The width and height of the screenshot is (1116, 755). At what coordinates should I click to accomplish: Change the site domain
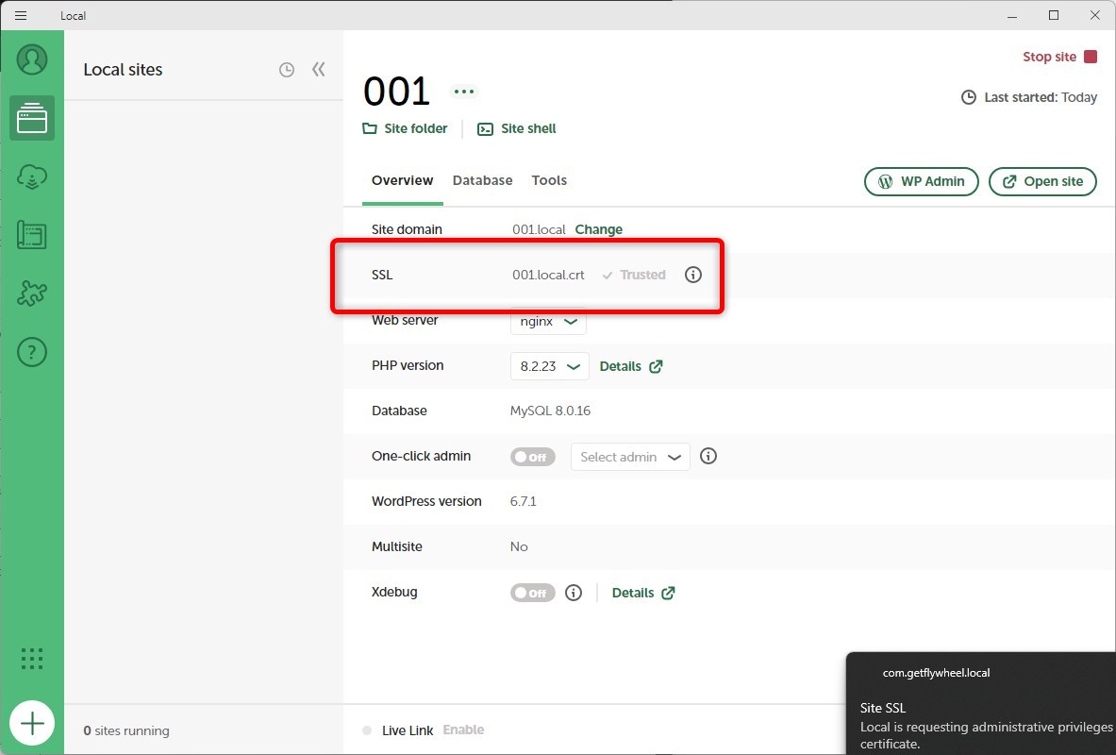(x=599, y=229)
